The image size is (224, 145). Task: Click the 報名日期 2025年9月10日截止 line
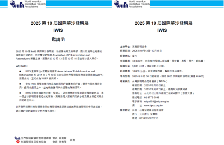pyautogui.click(x=149, y=85)
